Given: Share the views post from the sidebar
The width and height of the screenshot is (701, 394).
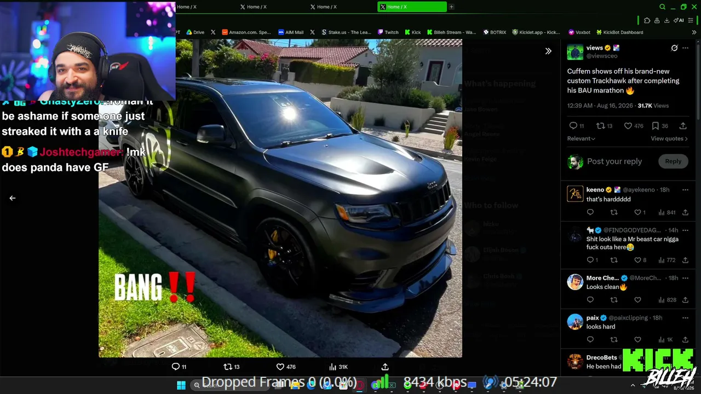Looking at the screenshot, I should click(x=683, y=126).
